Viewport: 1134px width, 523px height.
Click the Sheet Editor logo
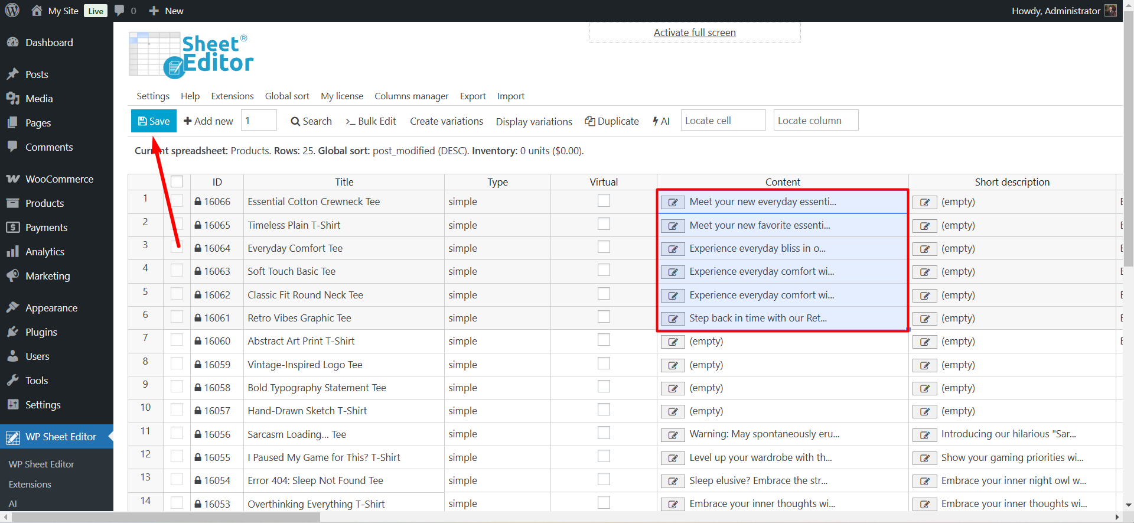tap(191, 55)
